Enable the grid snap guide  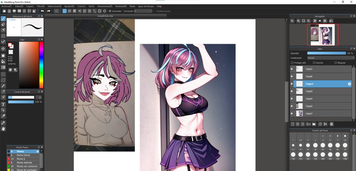coord(74,11)
